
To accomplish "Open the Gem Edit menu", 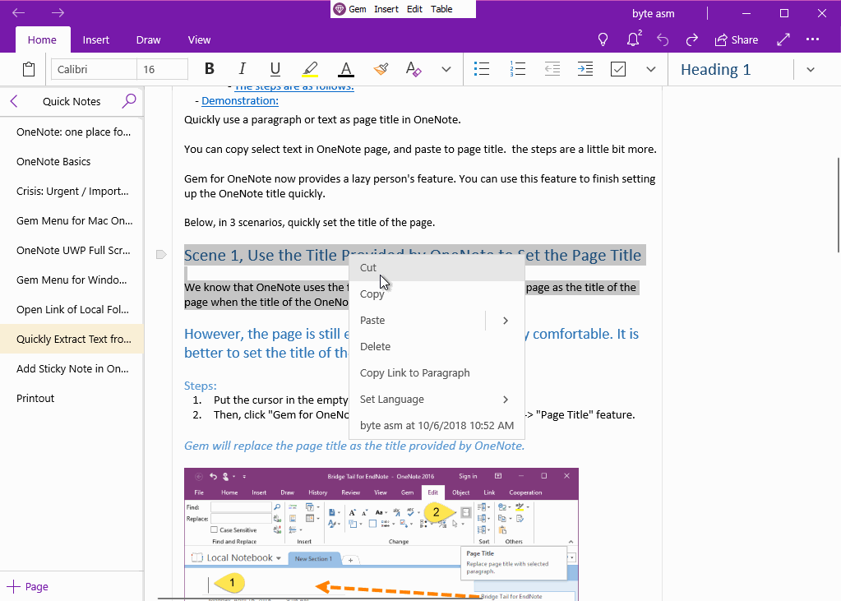I will tap(414, 9).
